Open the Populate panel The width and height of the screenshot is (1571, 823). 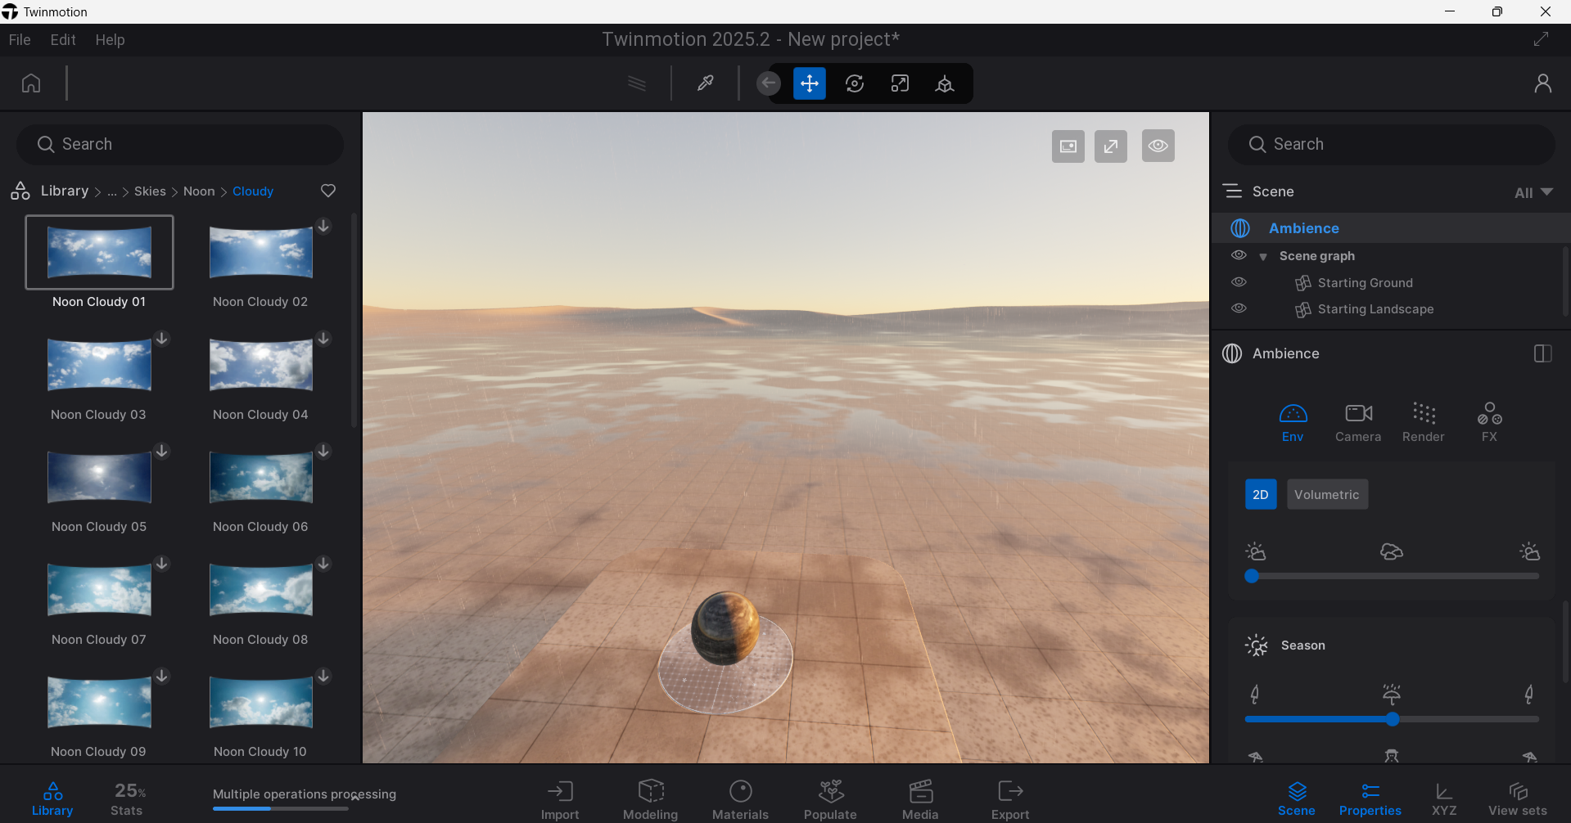[x=830, y=799]
